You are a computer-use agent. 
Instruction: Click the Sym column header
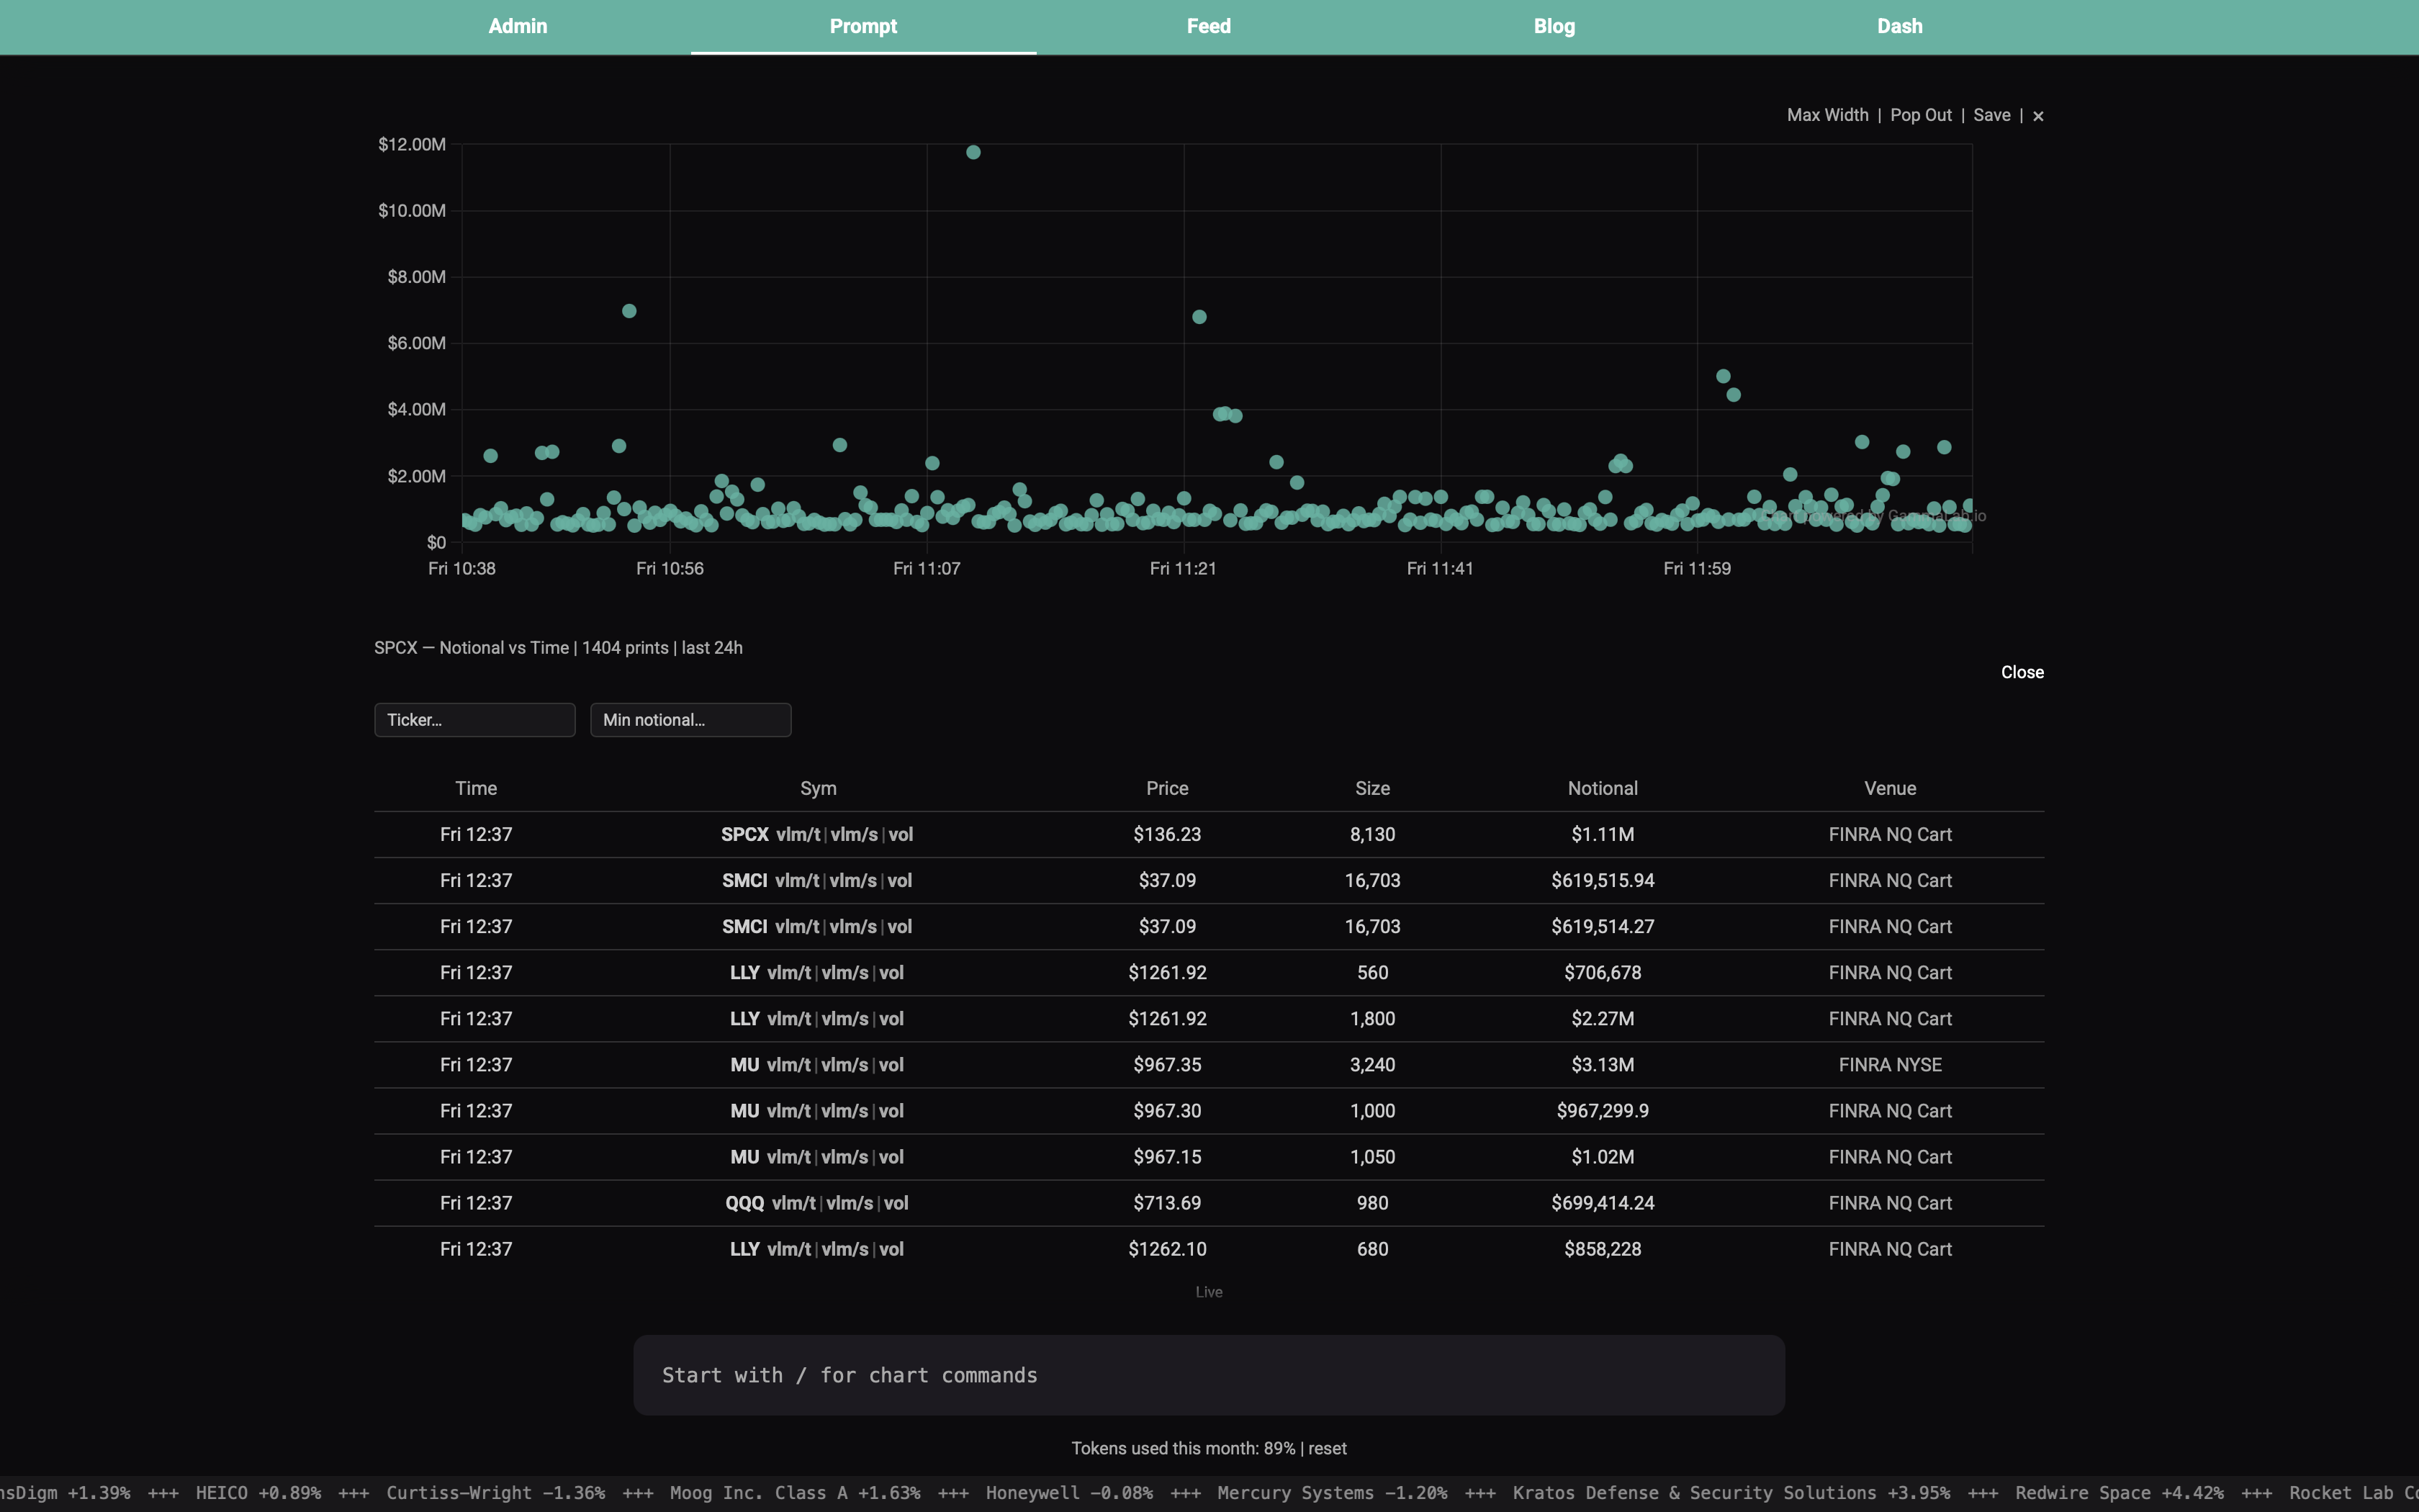pos(819,788)
